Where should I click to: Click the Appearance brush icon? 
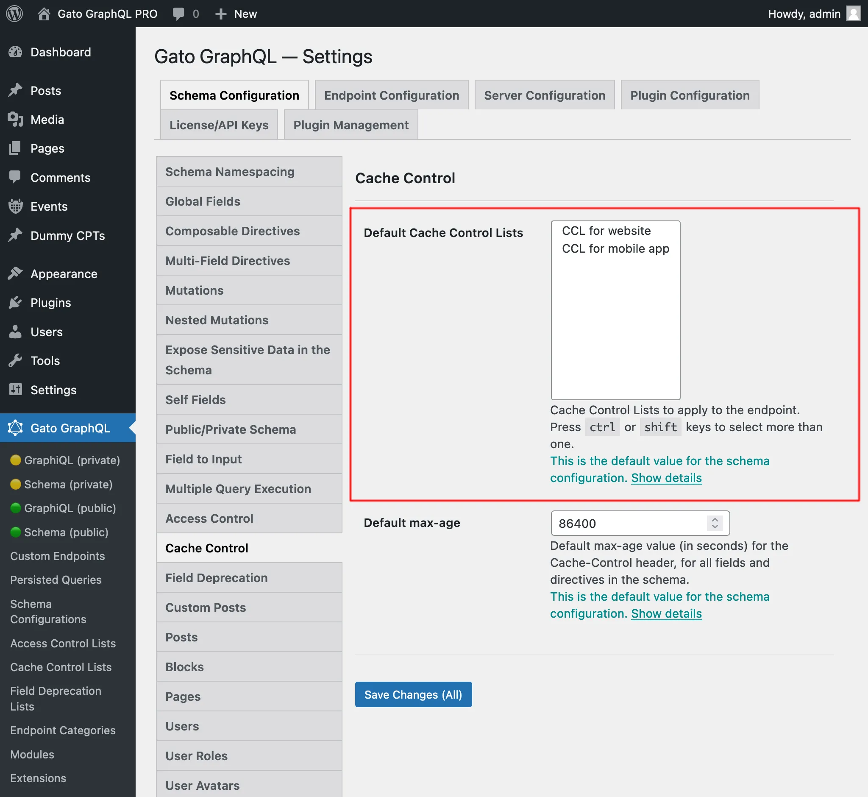pyautogui.click(x=15, y=273)
